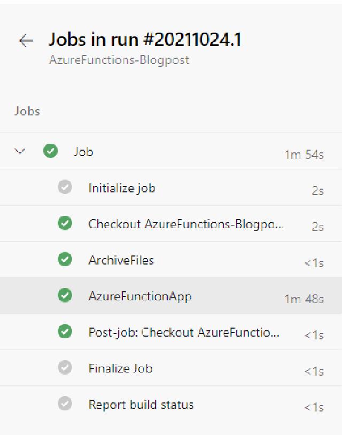This screenshot has width=342, height=435.
Task: Click green check icon beside Checkout AzureFunctions-Blogpost
Action: point(65,223)
